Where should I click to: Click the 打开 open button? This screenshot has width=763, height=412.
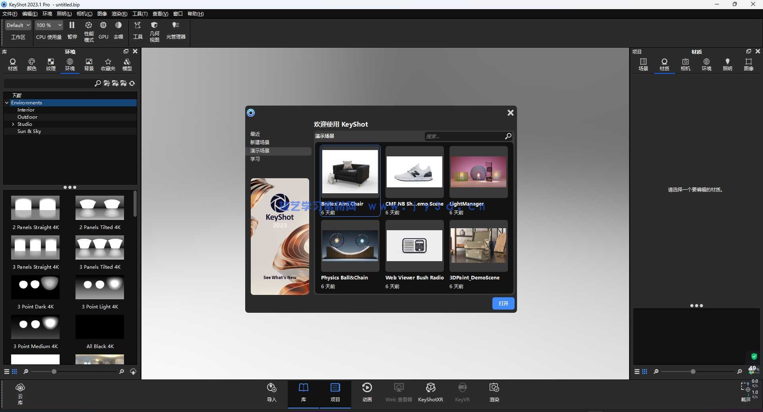tap(504, 303)
